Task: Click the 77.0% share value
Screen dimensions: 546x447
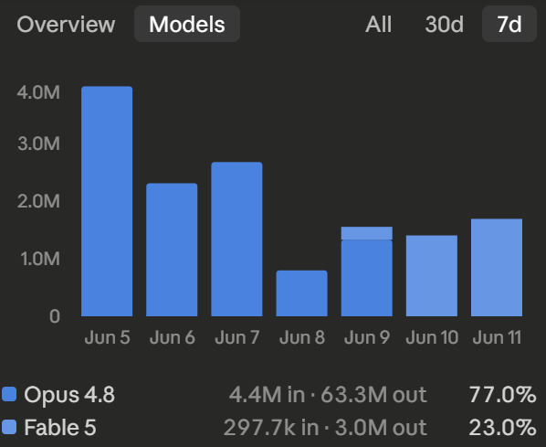Action: click(x=502, y=395)
